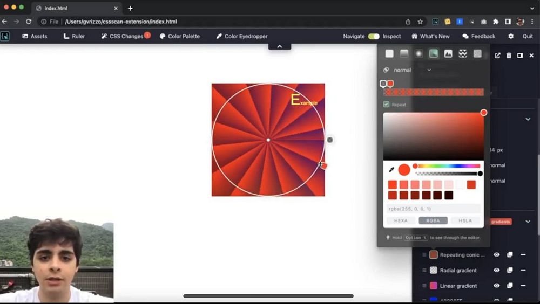Hide the Radial gradient layer

[497, 270]
